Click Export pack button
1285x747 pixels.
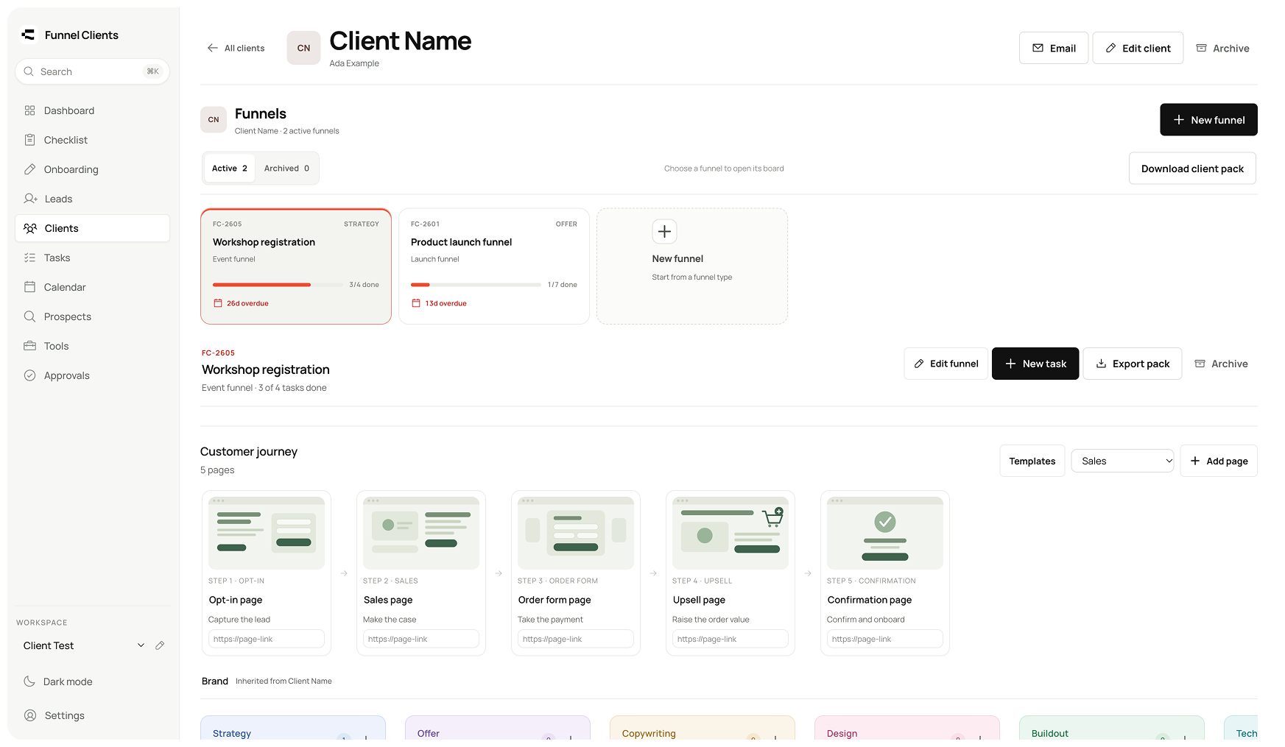pyautogui.click(x=1133, y=364)
